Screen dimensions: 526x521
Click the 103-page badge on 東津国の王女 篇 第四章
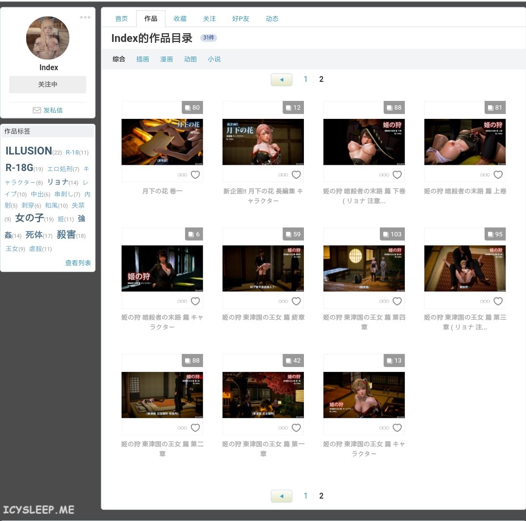pyautogui.click(x=392, y=234)
